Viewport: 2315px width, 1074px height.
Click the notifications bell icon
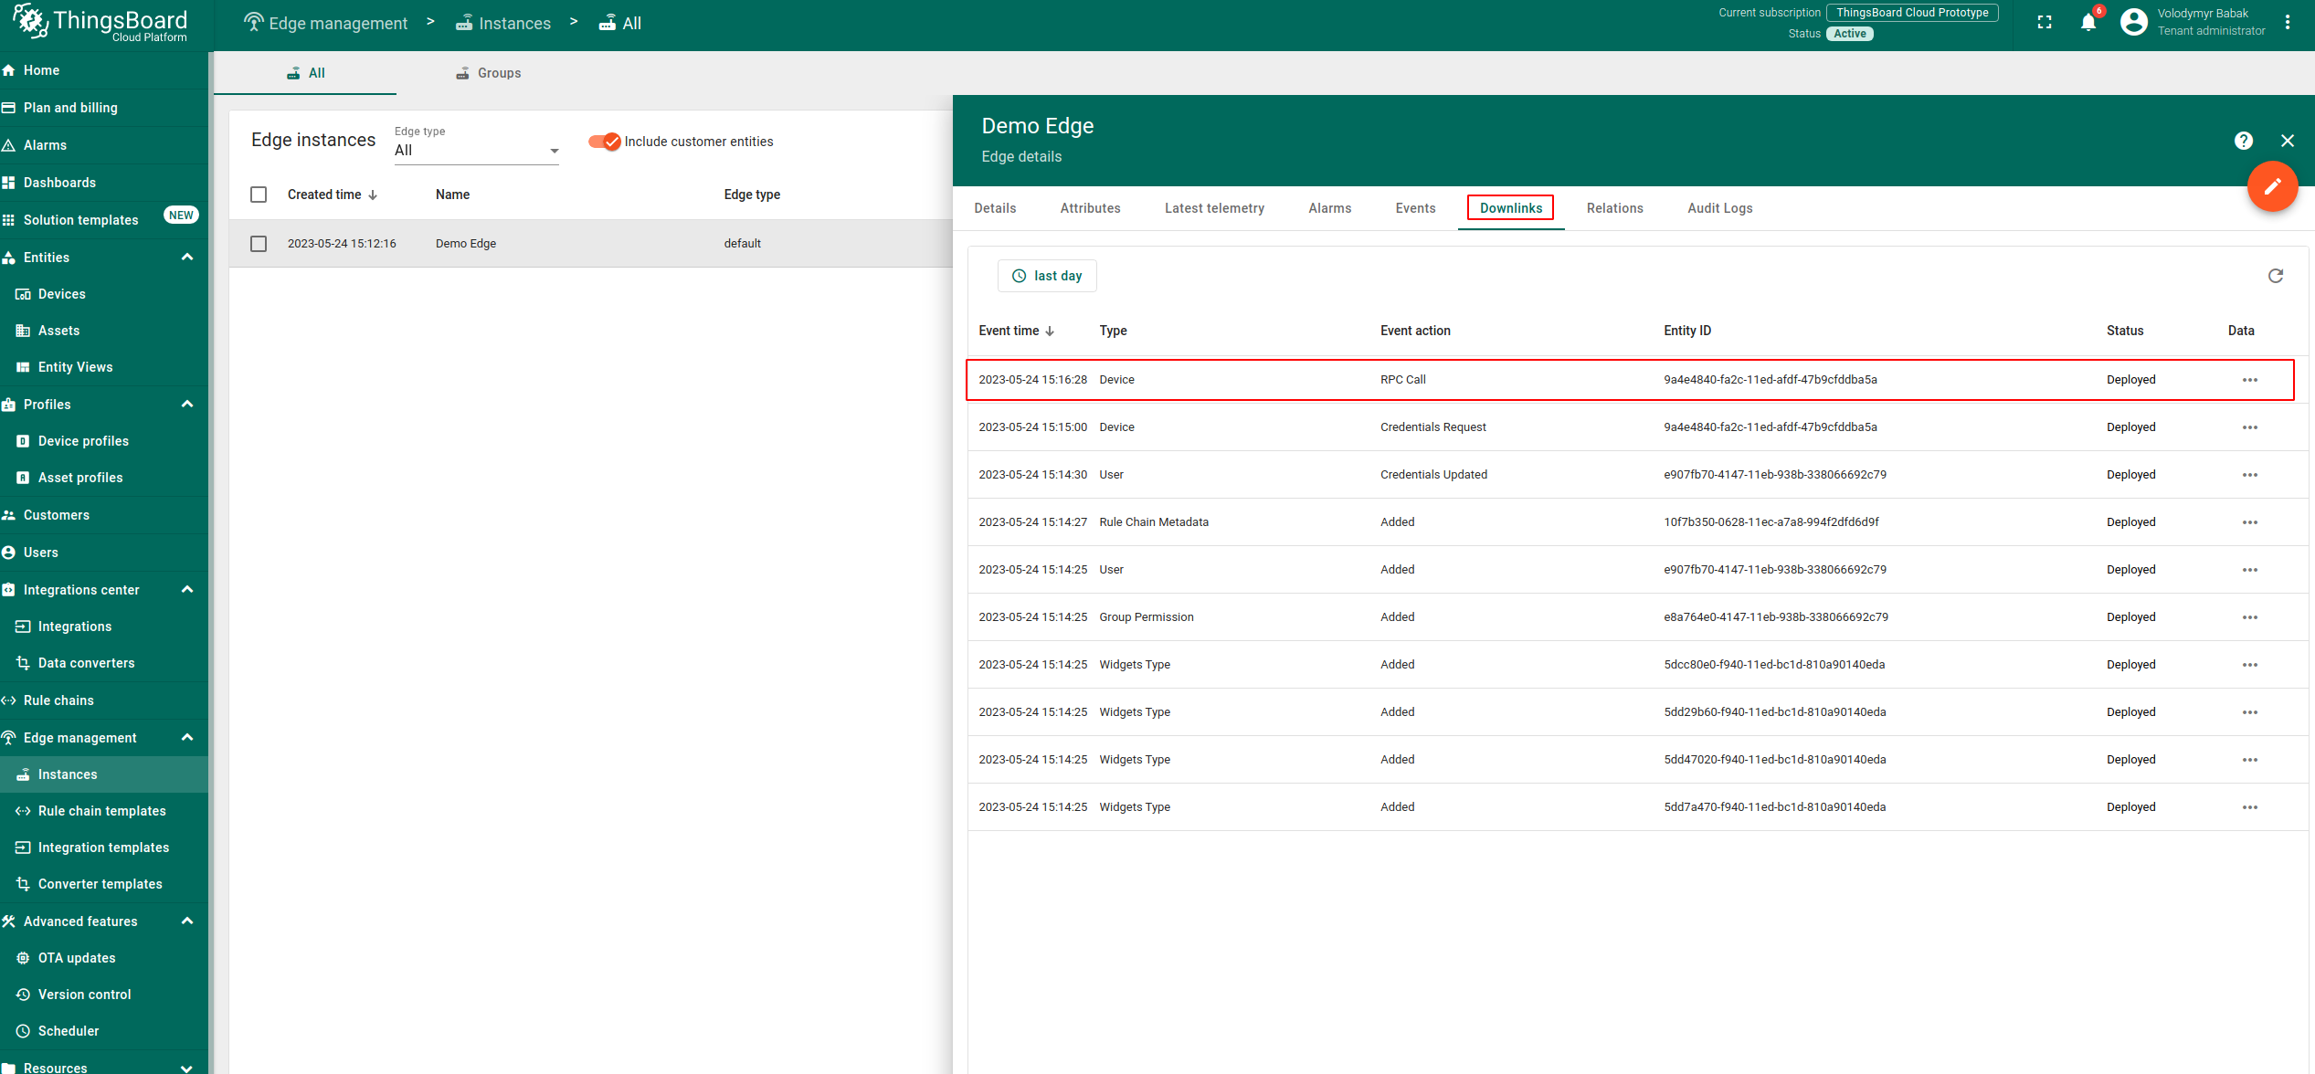2088,22
